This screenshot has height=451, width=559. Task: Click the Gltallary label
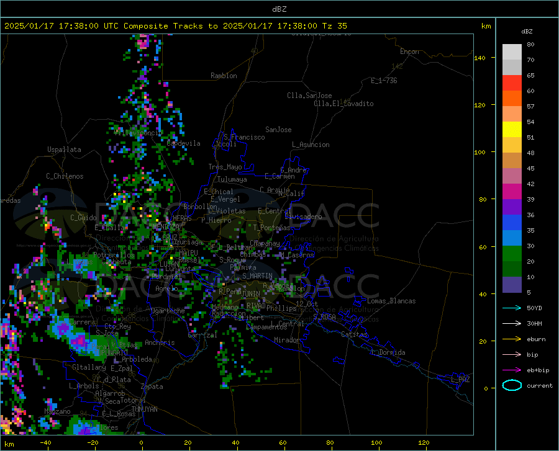[x=89, y=367]
